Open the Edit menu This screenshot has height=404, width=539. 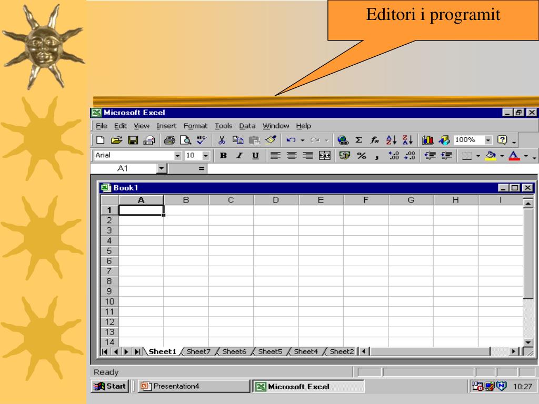point(121,126)
